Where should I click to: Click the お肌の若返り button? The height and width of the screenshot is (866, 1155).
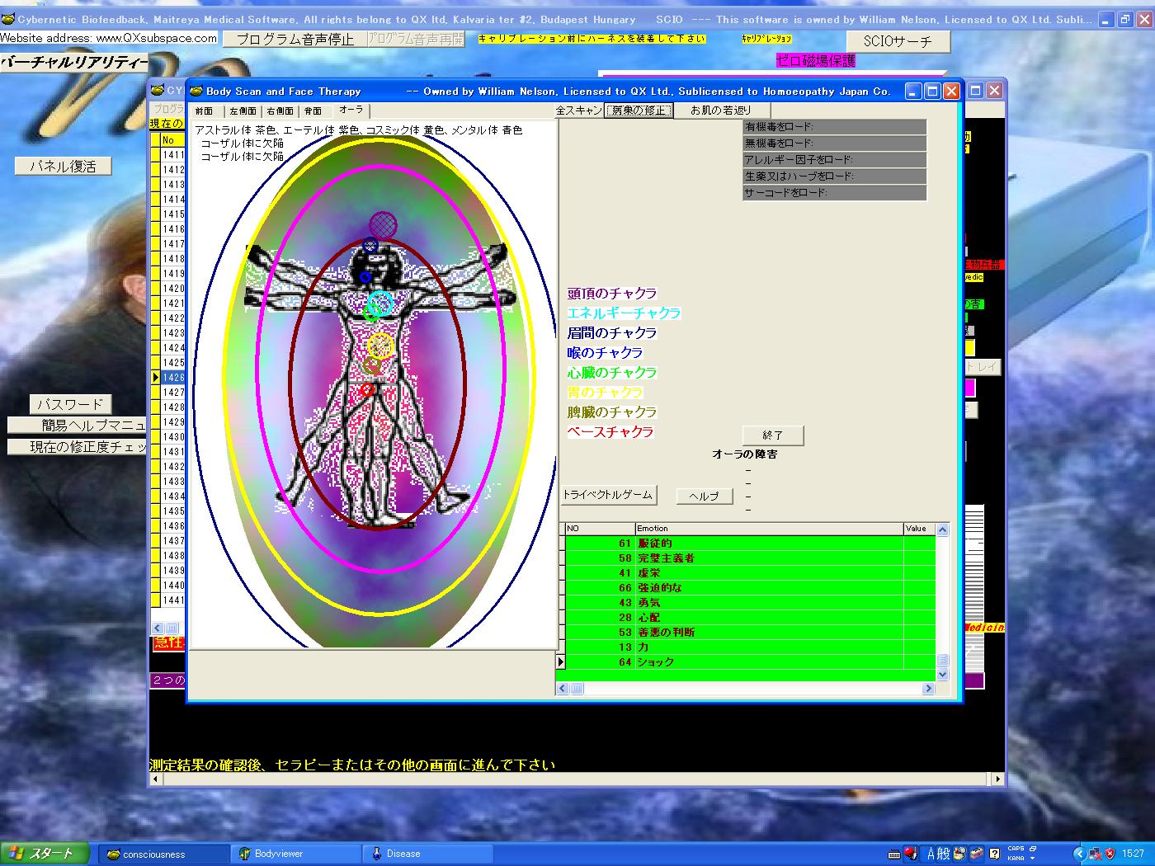tap(722, 111)
